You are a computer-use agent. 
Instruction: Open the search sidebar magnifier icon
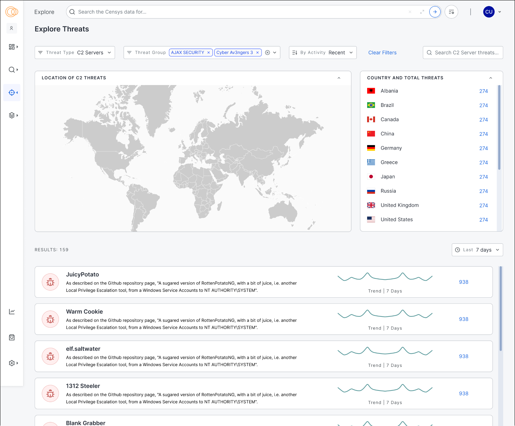[x=12, y=70]
